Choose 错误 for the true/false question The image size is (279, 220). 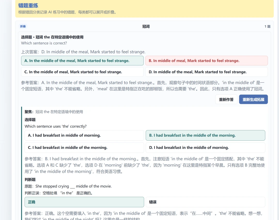tap(205, 202)
